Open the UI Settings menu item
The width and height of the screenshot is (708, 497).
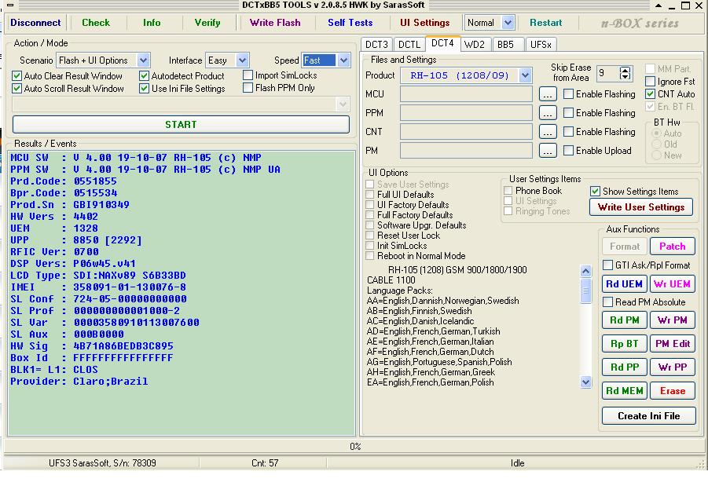click(424, 23)
